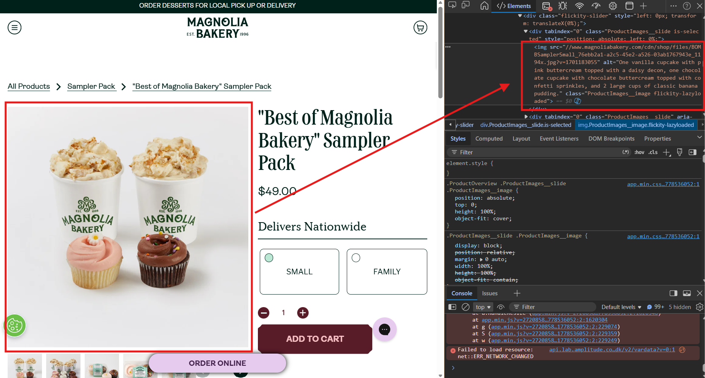Image resolution: width=705 pixels, height=378 pixels.
Task: Collapse the quick view drawer icon
Action: click(687, 293)
